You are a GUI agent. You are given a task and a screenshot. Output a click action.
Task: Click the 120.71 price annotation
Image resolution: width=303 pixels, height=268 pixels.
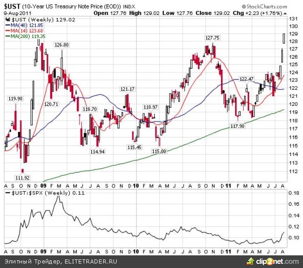51,104
